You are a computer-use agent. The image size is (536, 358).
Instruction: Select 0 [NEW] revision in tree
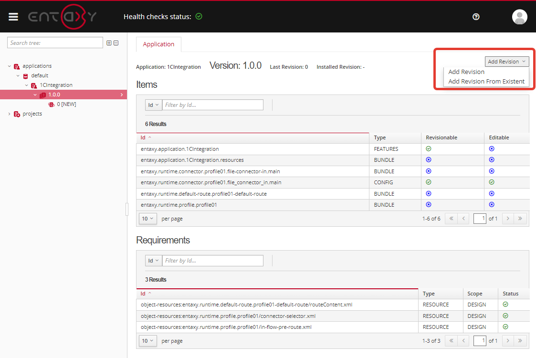(66, 104)
